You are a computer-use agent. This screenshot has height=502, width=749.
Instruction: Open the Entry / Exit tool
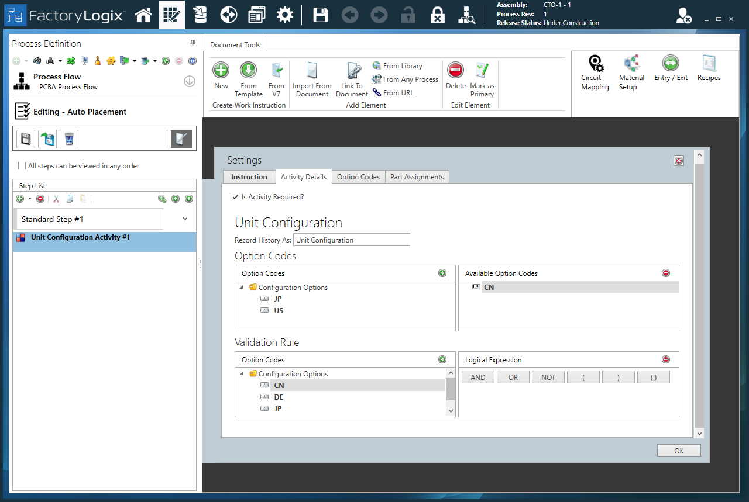671,69
